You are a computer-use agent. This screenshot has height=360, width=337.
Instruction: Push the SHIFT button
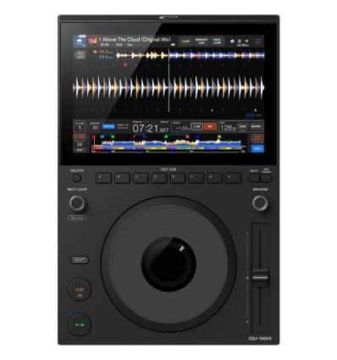point(80,260)
